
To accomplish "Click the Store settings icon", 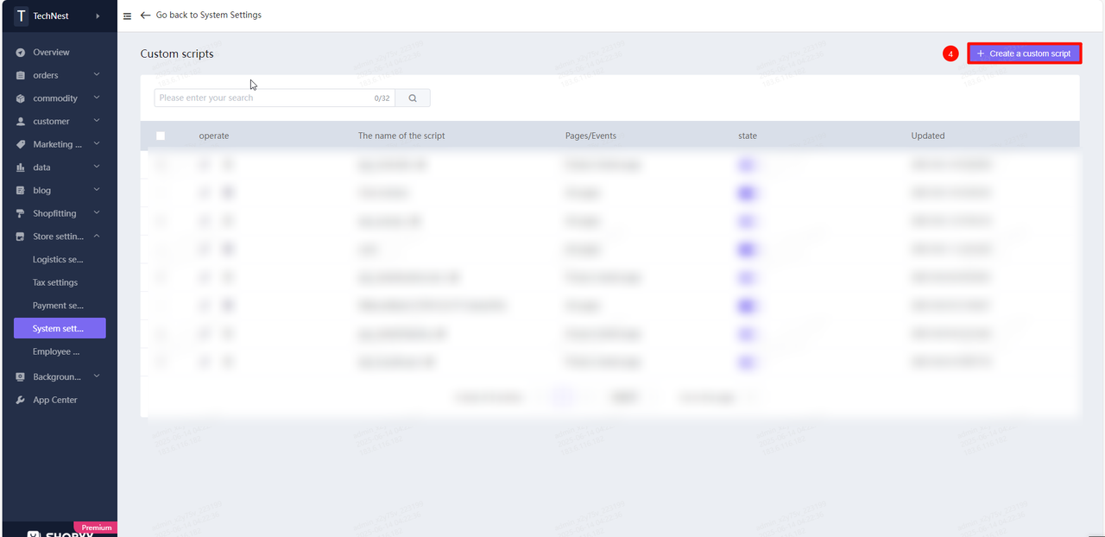I will [21, 237].
